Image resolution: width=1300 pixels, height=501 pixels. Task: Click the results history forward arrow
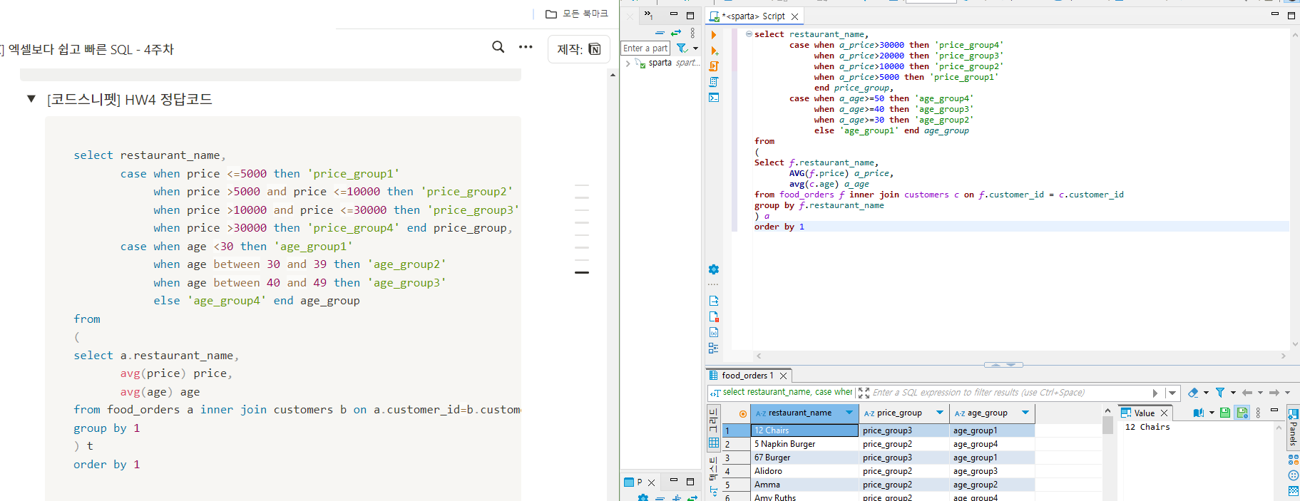1274,393
